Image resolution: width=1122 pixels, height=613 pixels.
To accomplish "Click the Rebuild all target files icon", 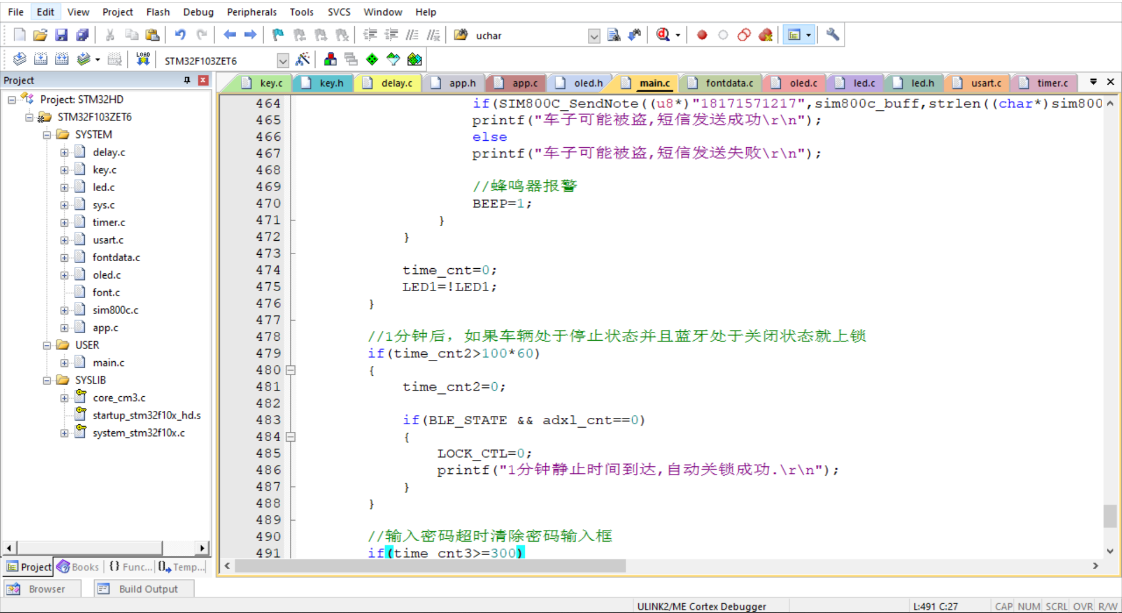I will [61, 59].
